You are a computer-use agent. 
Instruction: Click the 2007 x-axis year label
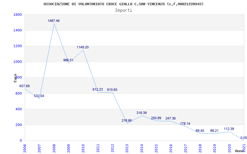[40, 148]
